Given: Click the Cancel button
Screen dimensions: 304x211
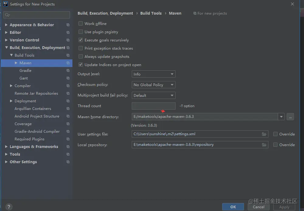Looking at the screenshot, I should tap(258, 207).
